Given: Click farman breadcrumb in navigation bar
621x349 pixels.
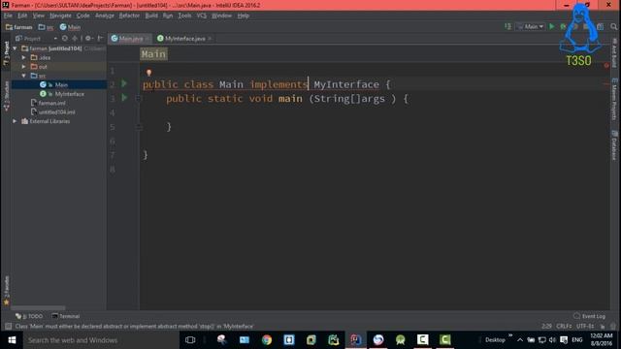Looking at the screenshot, I should coord(19,27).
